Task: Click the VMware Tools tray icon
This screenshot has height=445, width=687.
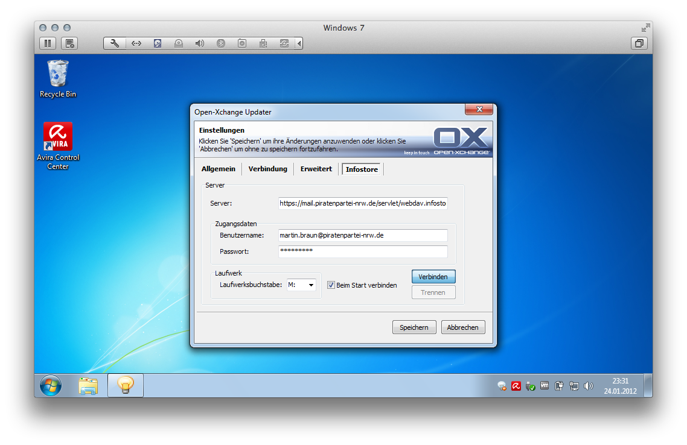Action: click(x=545, y=386)
